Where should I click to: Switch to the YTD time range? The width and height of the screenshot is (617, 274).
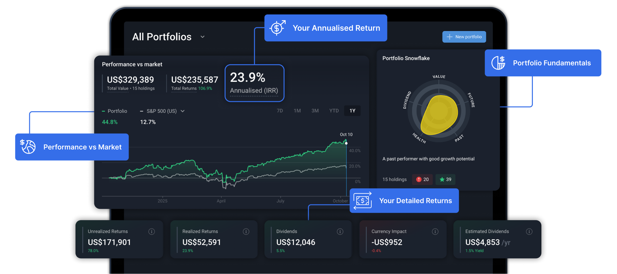click(334, 111)
